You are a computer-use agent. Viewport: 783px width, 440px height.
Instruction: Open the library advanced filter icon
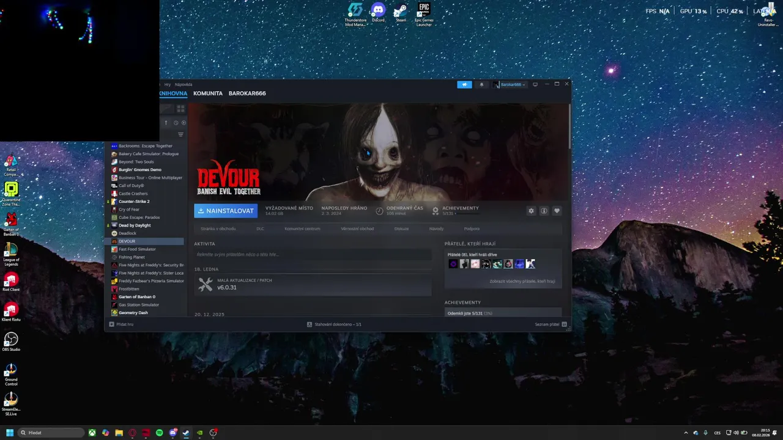(180, 134)
